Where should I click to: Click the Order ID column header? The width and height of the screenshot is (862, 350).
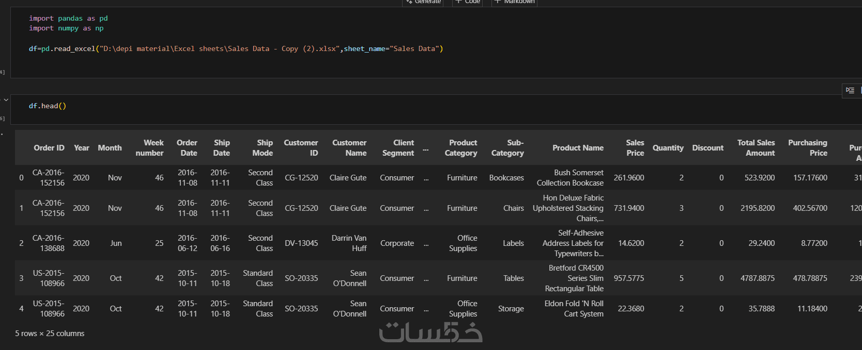tap(49, 148)
